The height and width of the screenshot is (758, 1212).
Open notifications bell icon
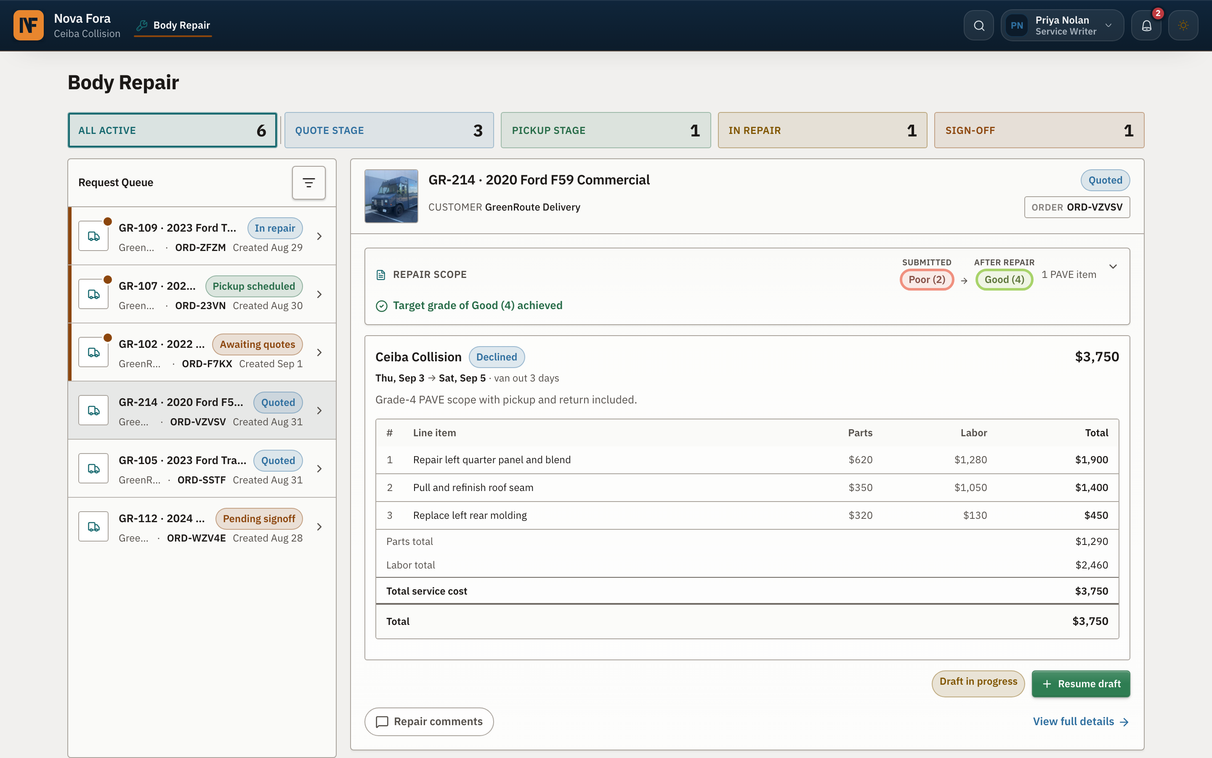(x=1146, y=25)
